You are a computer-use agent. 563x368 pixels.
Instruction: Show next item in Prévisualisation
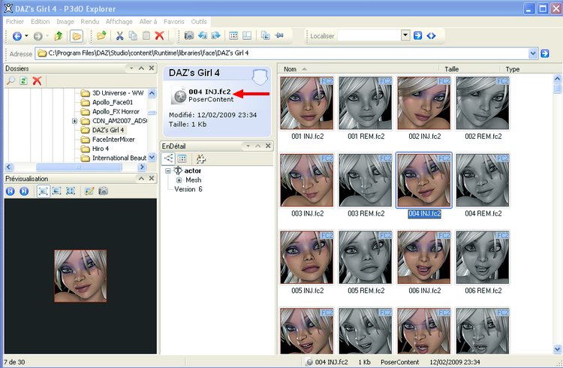[x=24, y=192]
